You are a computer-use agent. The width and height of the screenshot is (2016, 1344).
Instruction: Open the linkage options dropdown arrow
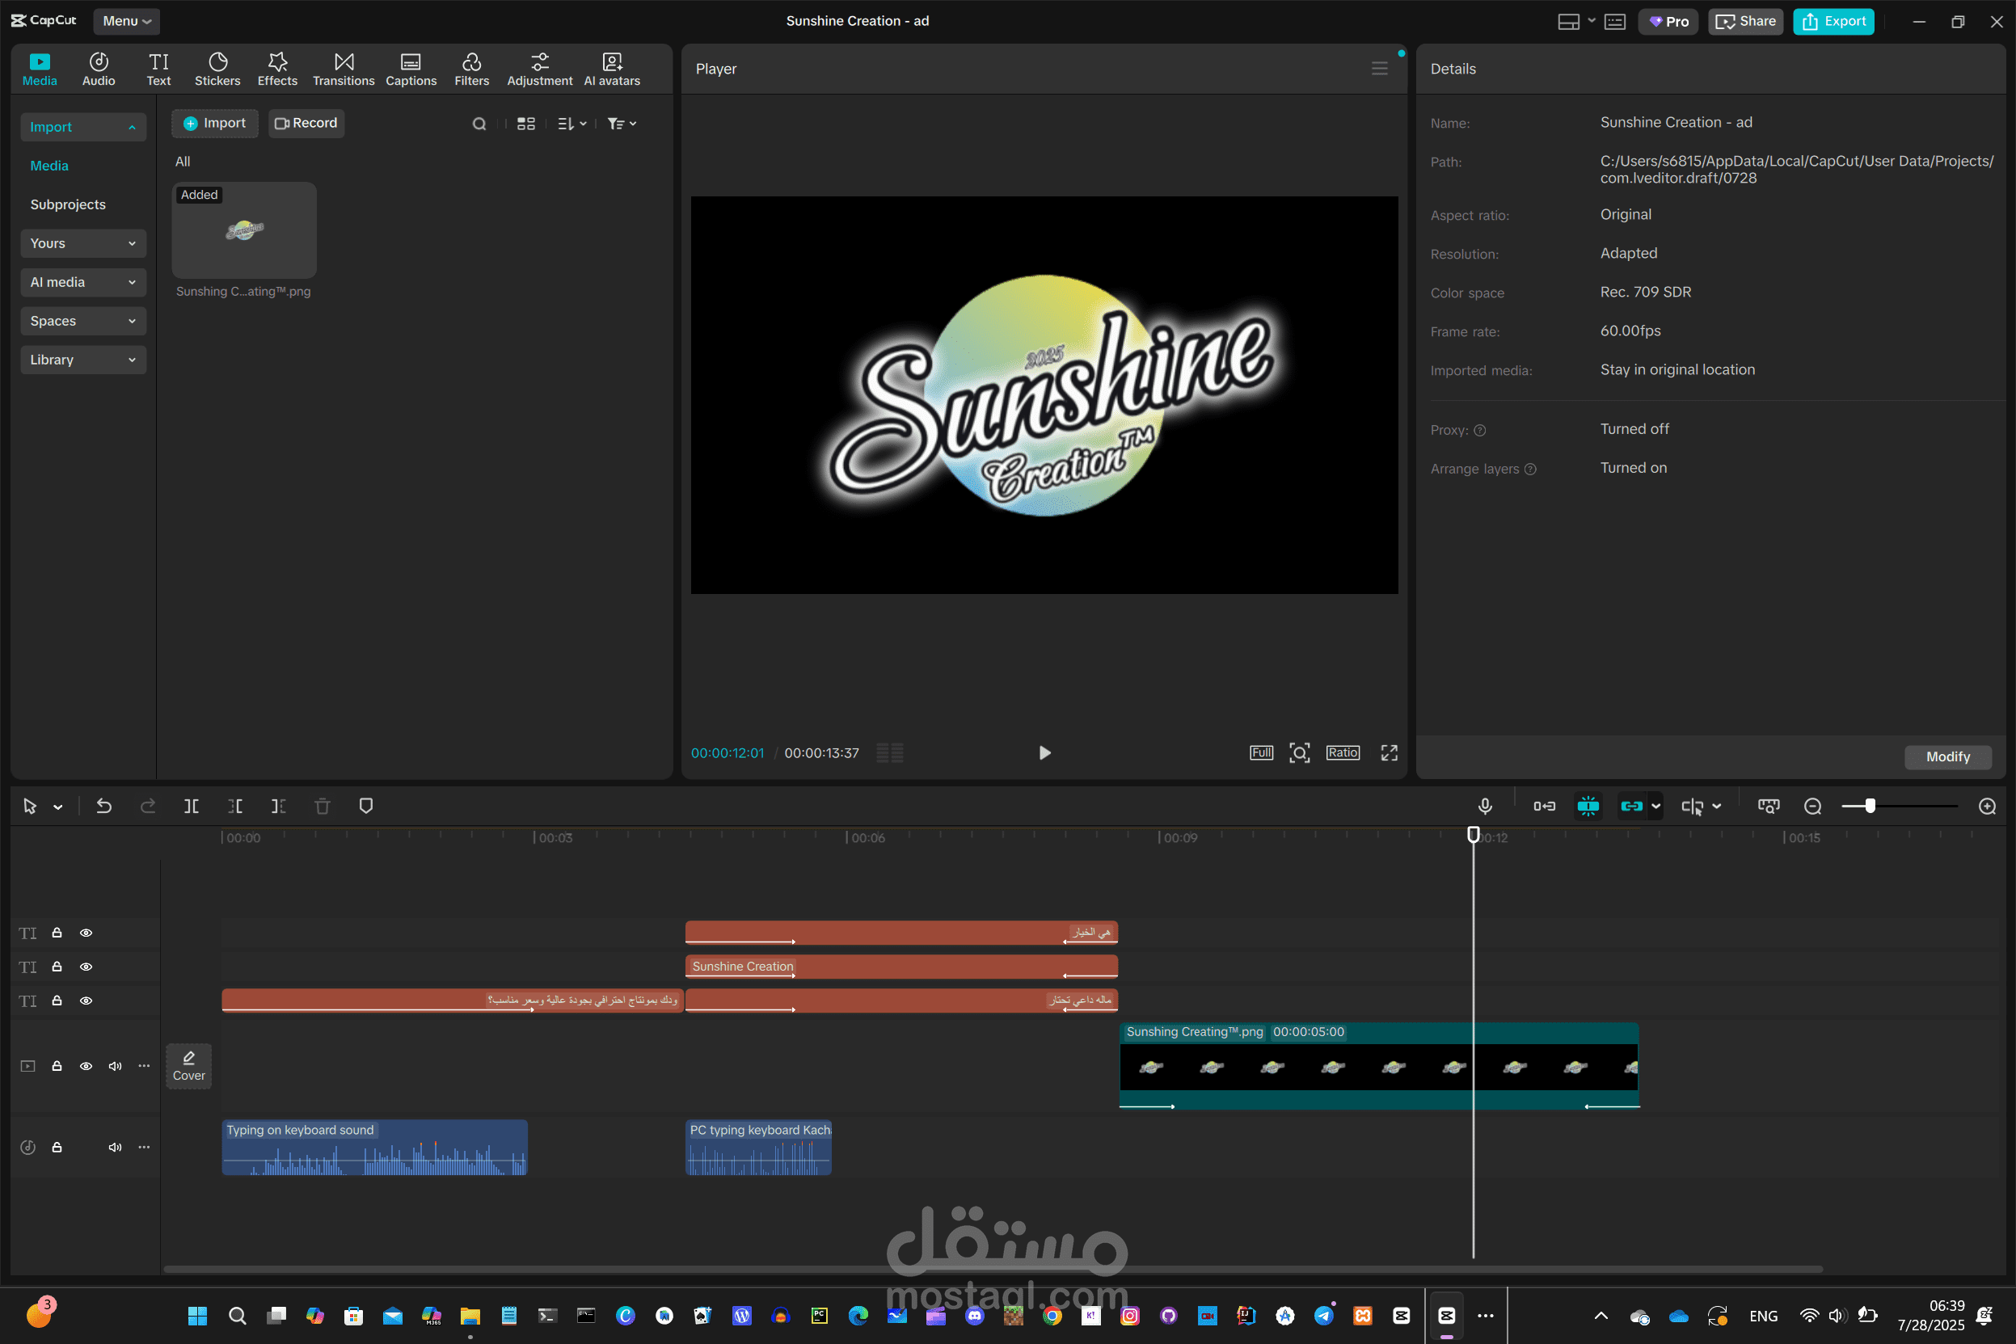[x=1656, y=807]
